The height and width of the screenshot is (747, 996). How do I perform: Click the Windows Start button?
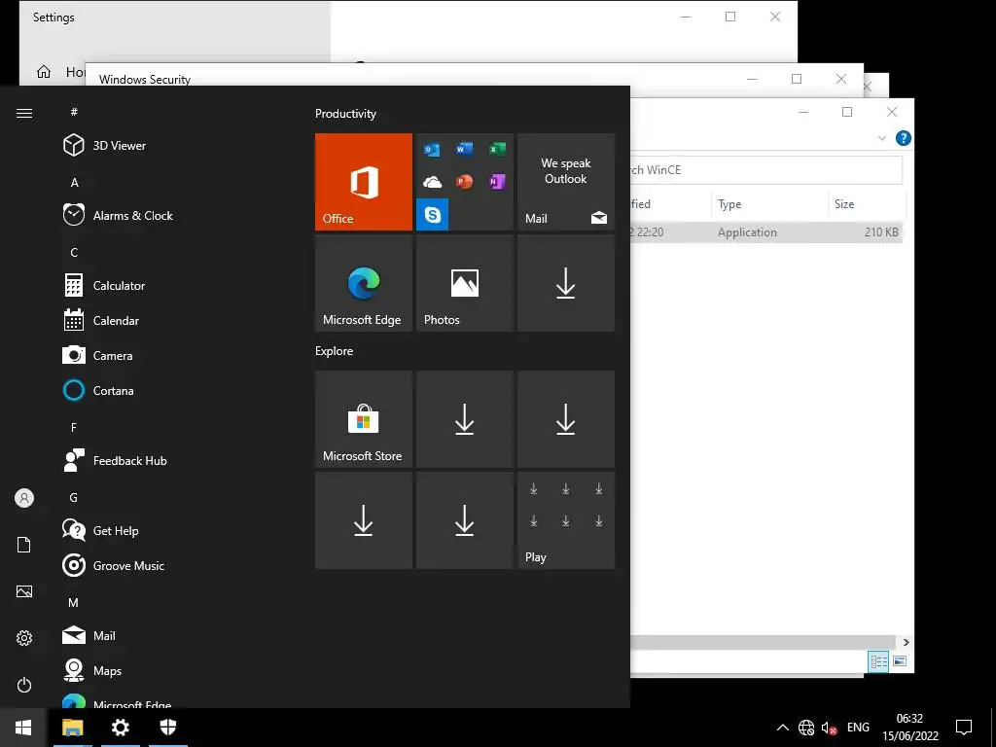[x=23, y=728]
